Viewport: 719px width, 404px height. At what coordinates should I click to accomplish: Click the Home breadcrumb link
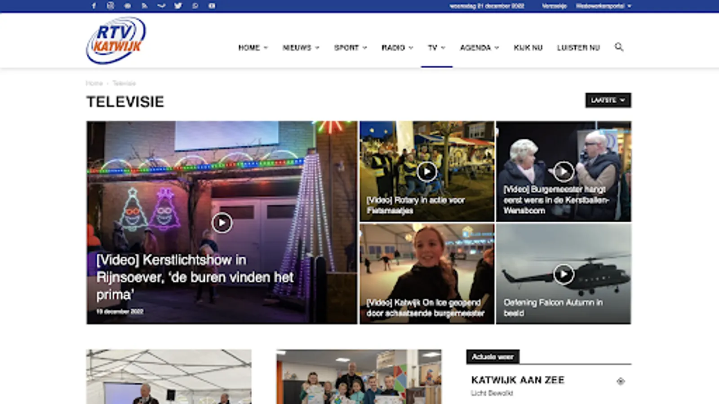[94, 83]
